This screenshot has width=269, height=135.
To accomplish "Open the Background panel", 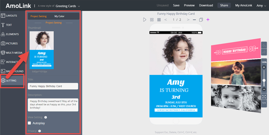I will click(11, 71).
